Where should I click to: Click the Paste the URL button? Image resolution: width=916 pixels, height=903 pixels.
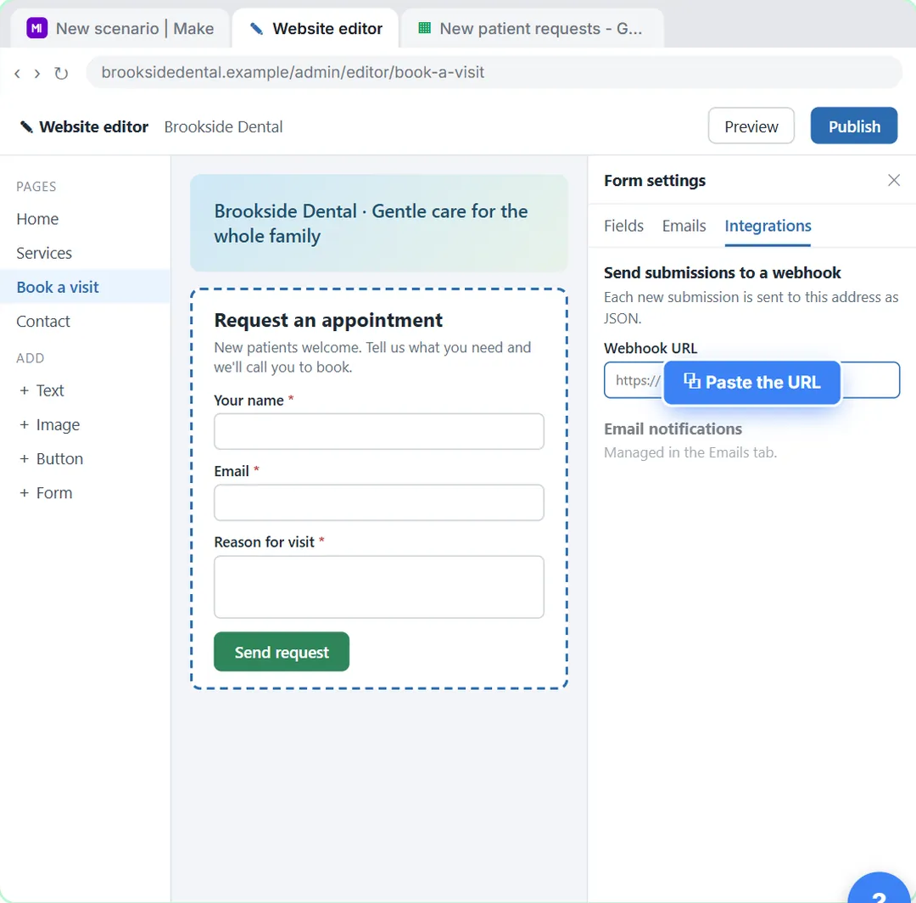click(x=751, y=382)
